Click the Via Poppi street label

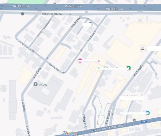pyautogui.click(x=84, y=120)
